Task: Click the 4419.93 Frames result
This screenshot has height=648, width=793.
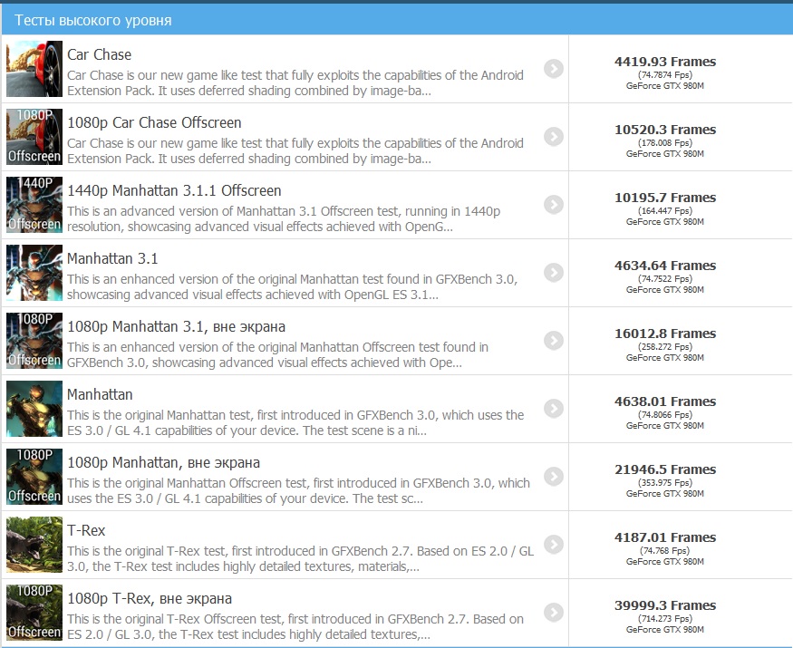Action: click(665, 62)
